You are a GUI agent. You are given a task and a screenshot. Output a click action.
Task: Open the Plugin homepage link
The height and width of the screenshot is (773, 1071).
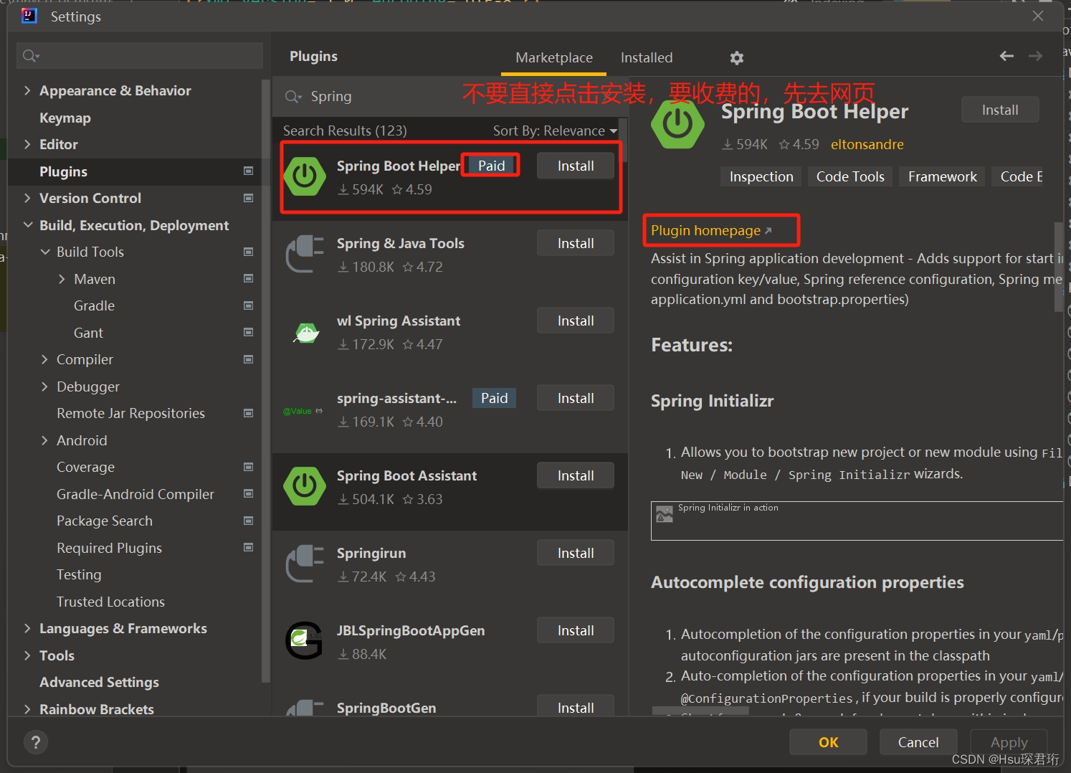click(711, 230)
